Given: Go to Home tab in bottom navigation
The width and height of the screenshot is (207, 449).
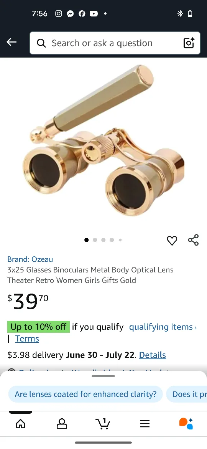Looking at the screenshot, I should coord(20,424).
